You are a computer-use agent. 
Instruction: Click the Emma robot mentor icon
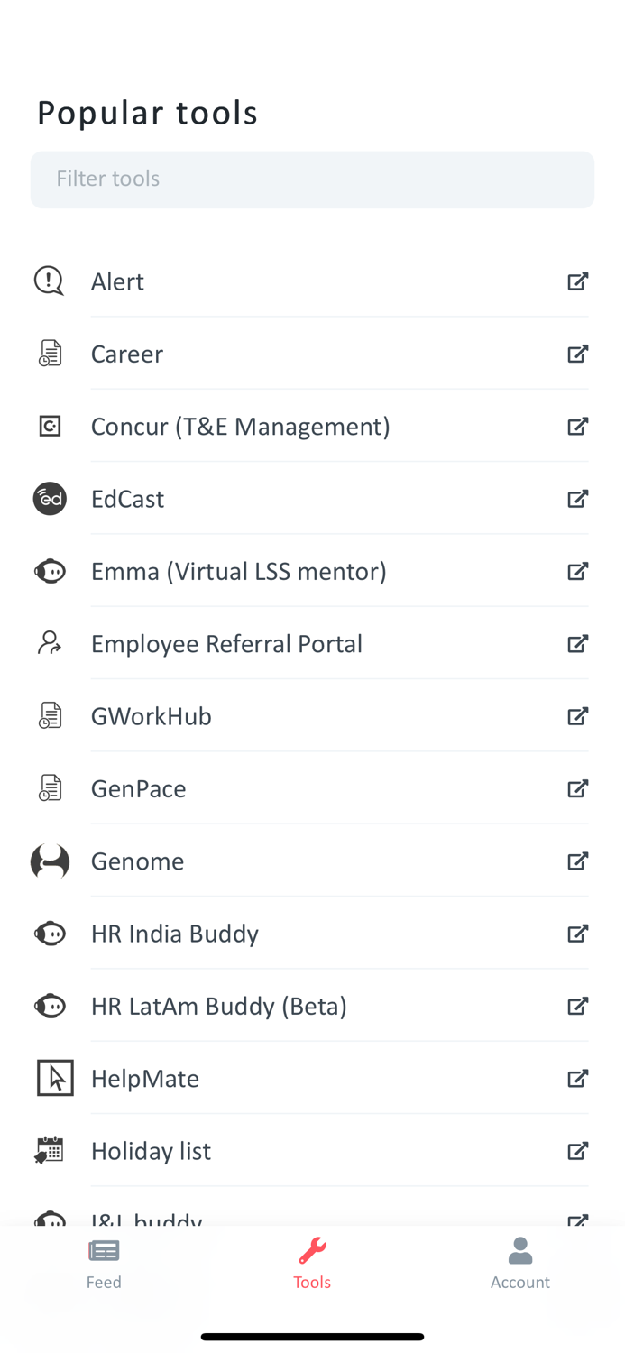point(49,570)
